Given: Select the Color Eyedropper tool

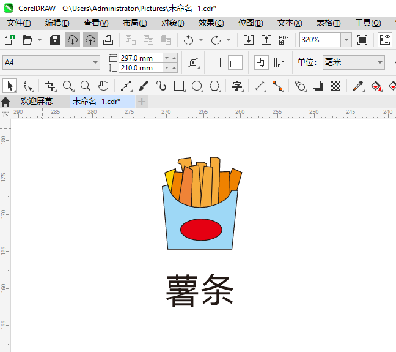Looking at the screenshot, I should pos(358,86).
